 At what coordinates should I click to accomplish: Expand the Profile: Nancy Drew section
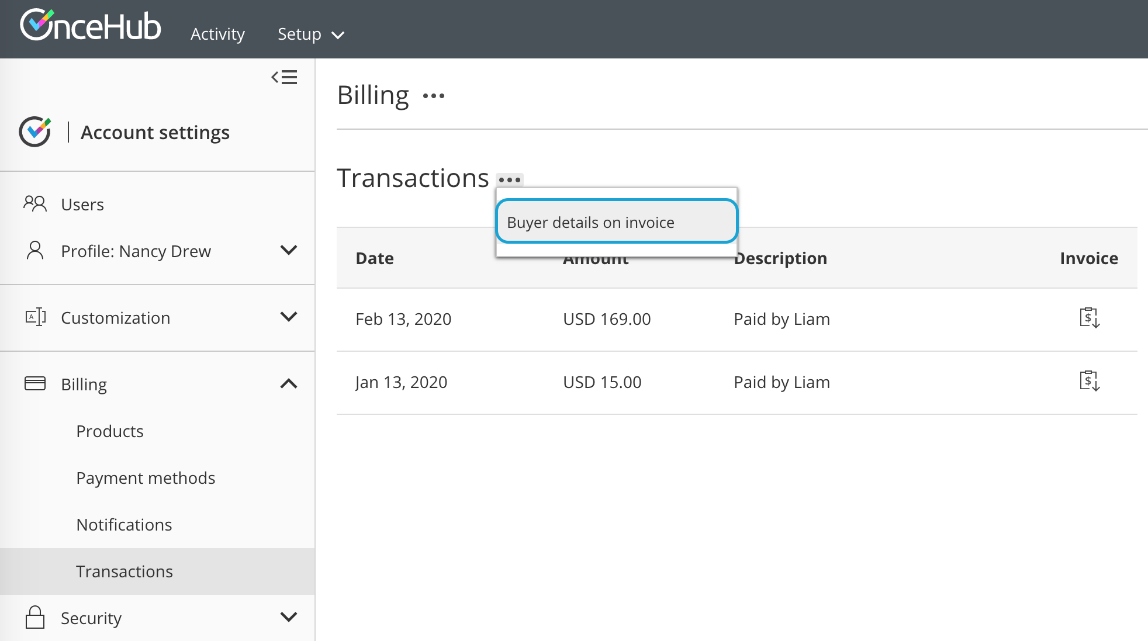288,251
